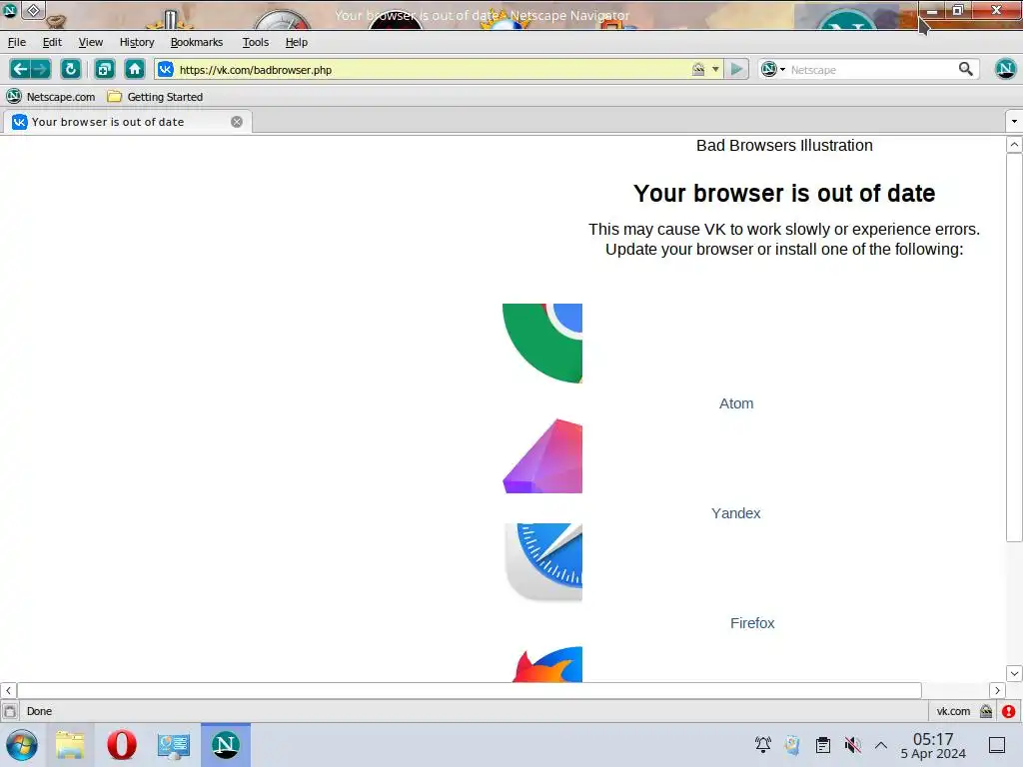Open the Help menu

coord(296,42)
